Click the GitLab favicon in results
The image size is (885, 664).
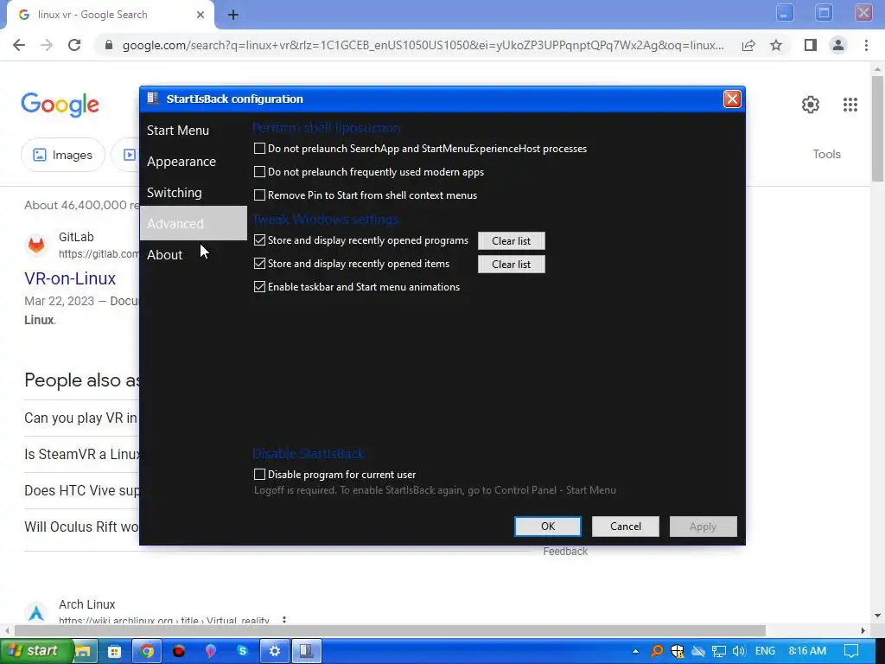36,245
